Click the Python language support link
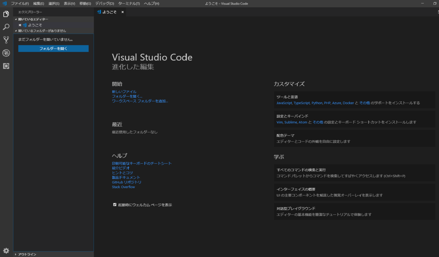The width and height of the screenshot is (439, 257). 316,103
